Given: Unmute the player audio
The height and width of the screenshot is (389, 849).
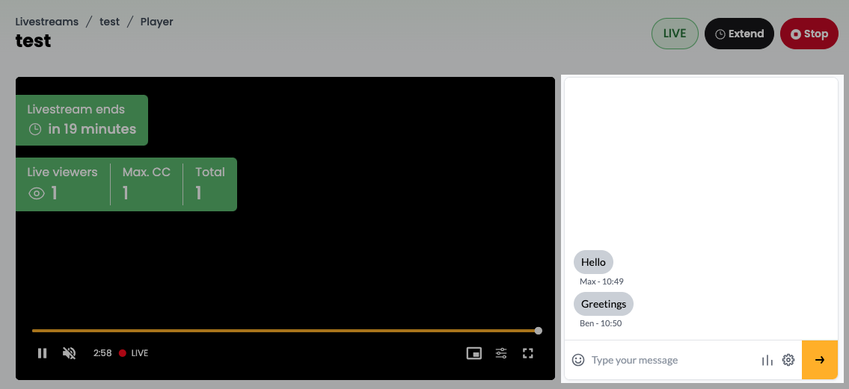Looking at the screenshot, I should (70, 353).
